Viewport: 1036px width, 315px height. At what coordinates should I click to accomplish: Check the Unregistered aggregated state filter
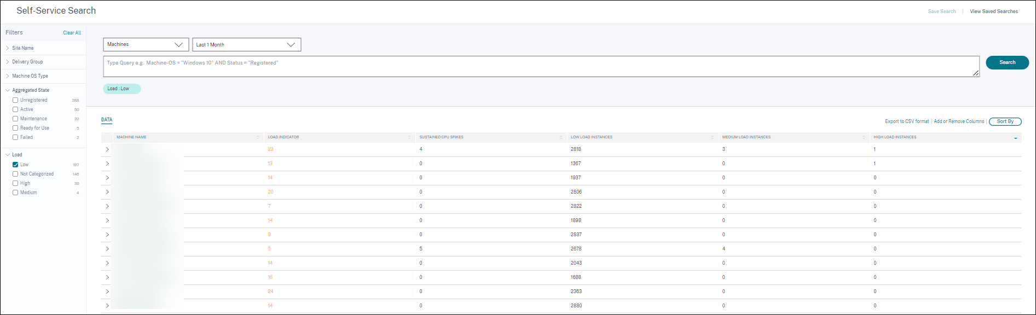(15, 100)
